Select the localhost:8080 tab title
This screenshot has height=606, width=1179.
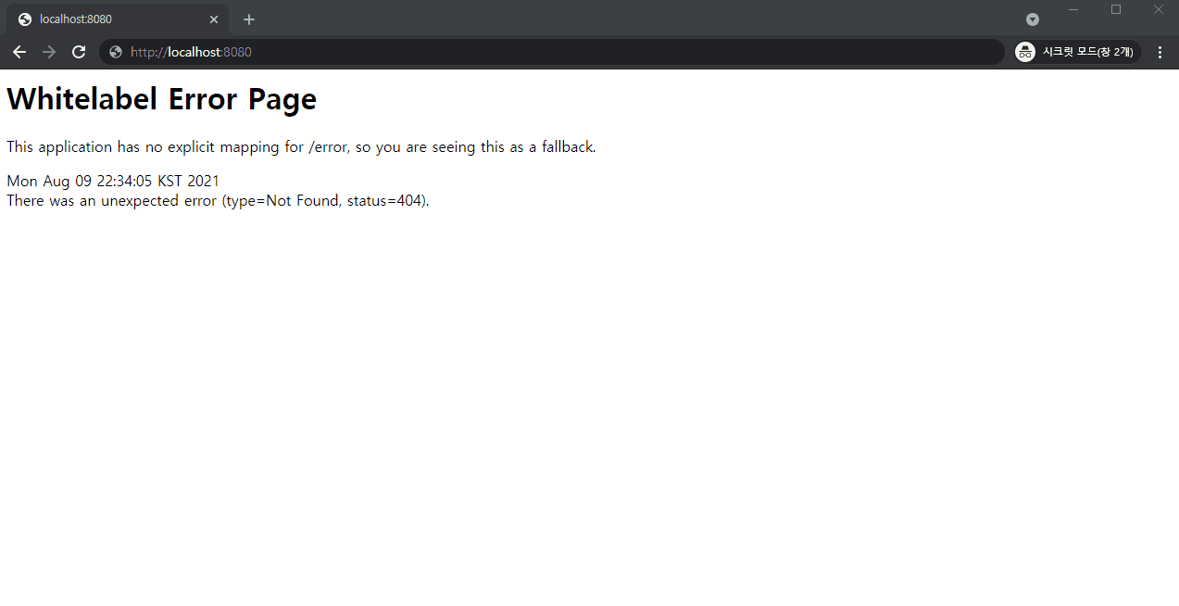[76, 19]
